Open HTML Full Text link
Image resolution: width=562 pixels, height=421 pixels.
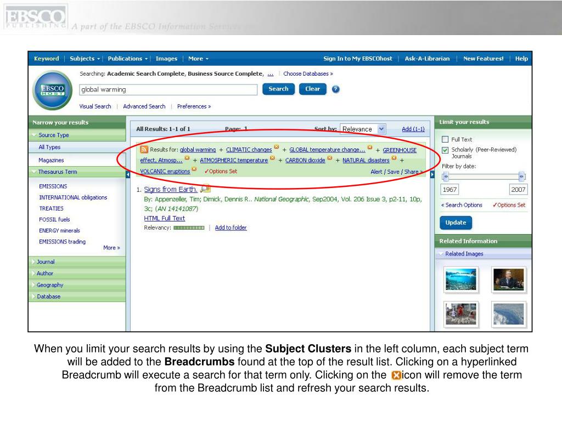click(165, 218)
